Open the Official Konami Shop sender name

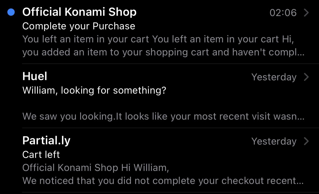click(79, 12)
